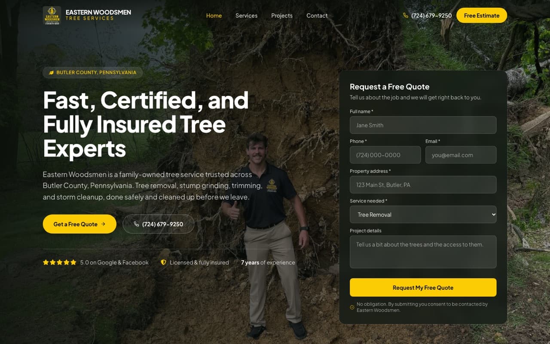Click the Eastern Woodsmen Tree Services brand name
The height and width of the screenshot is (344, 550).
(98, 15)
